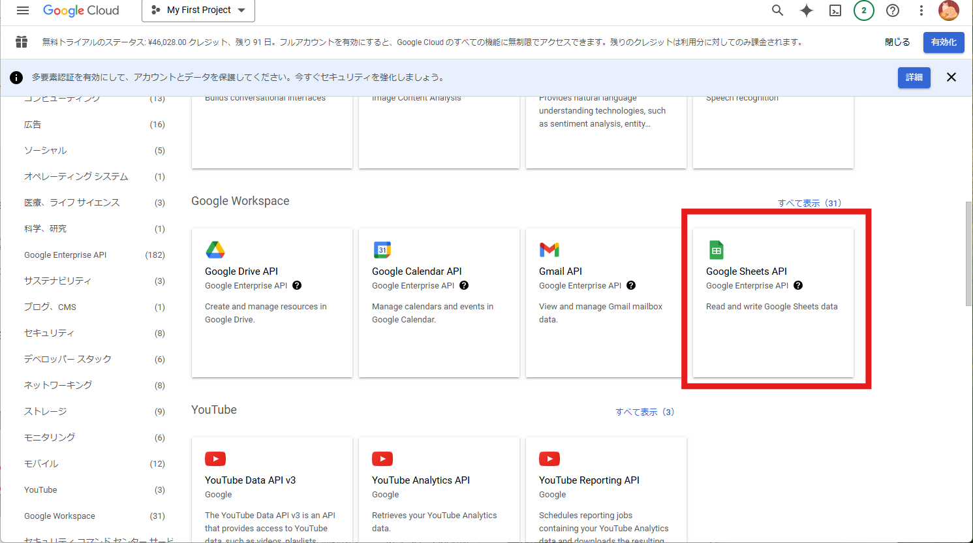Click the Gmail envelope icon
This screenshot has width=973, height=543.
(x=549, y=249)
